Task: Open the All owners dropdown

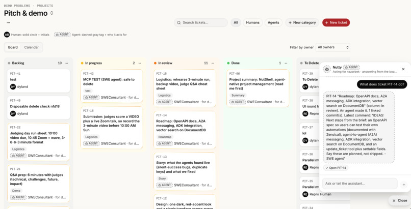Action: tap(333, 47)
